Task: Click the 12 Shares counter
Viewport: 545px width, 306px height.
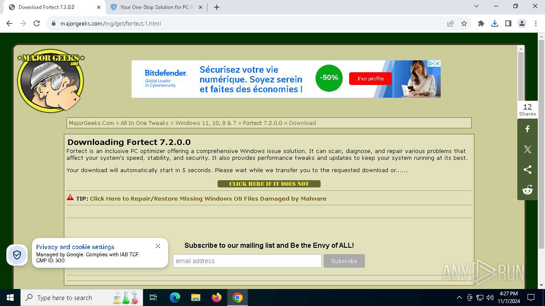Action: click(x=528, y=110)
